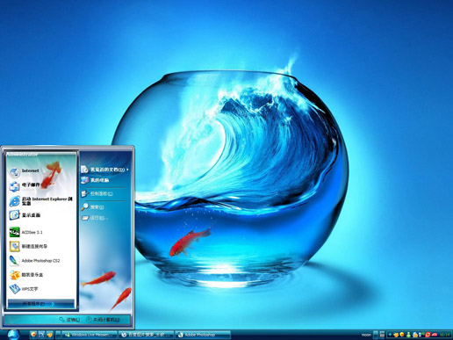The width and height of the screenshot is (453, 340).
Task: Click the ACDSee eye icon
Action: (x=14, y=232)
